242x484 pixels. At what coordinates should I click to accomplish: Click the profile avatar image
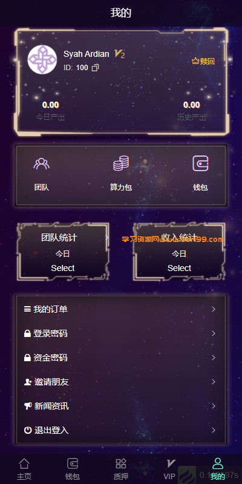(x=42, y=59)
